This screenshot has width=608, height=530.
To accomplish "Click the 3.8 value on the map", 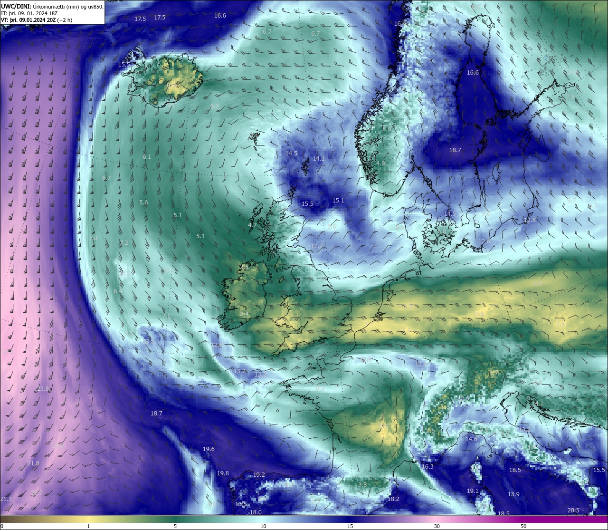I will (362, 484).
